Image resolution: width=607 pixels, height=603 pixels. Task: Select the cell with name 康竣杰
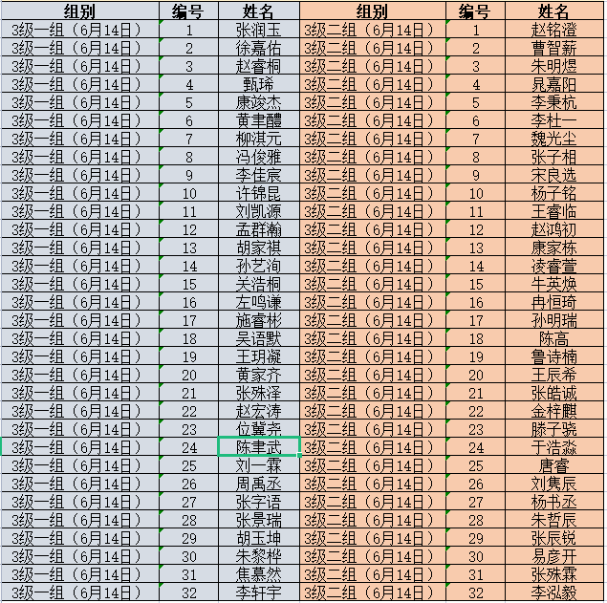click(258, 102)
